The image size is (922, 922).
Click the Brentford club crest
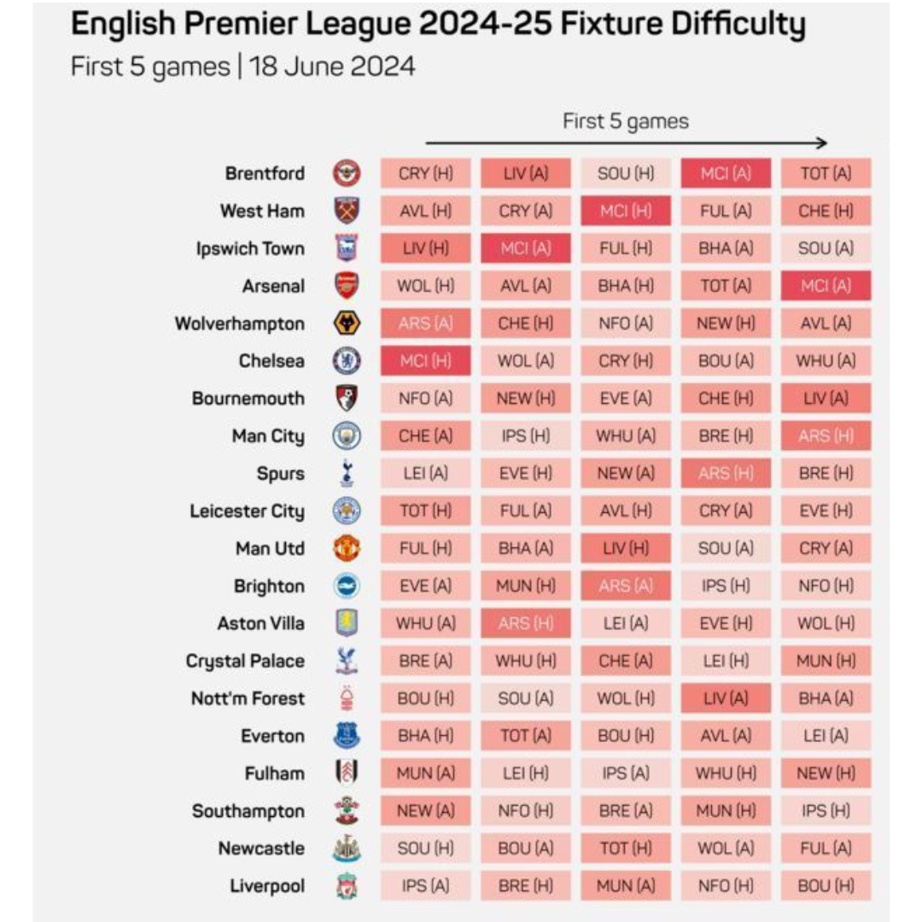[x=347, y=173]
